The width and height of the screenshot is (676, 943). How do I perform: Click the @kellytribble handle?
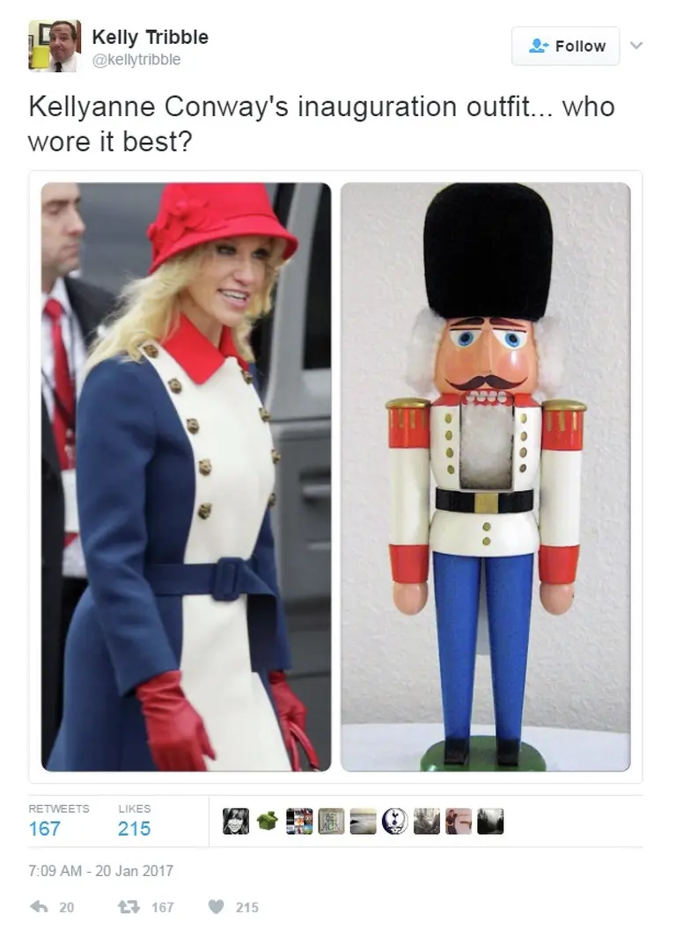pos(136,60)
